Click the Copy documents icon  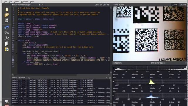[x=7, y=44]
